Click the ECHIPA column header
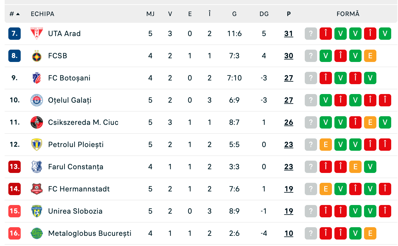This screenshot has height=246, width=398. [x=43, y=14]
